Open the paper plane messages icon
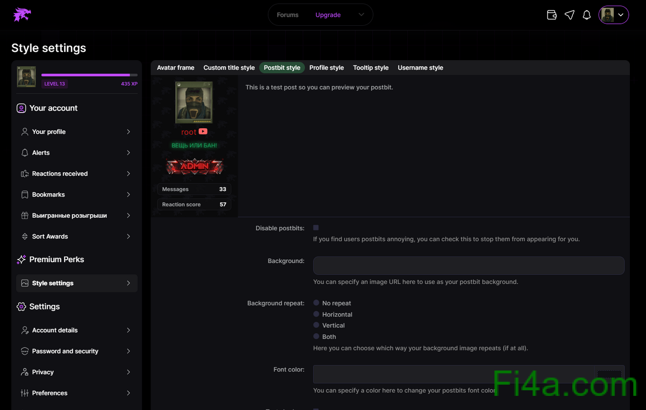 click(x=569, y=15)
